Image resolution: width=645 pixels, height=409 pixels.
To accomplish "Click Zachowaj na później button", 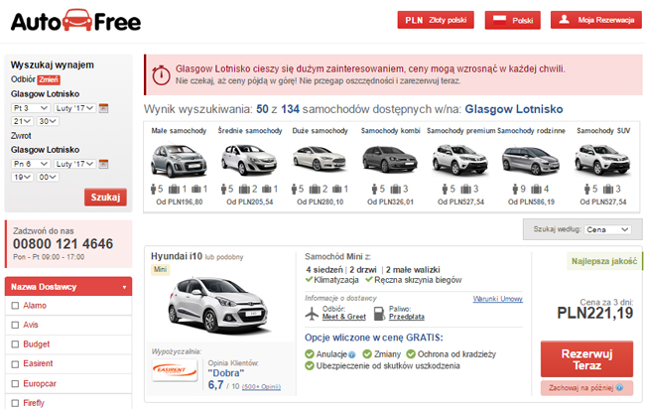I will coord(586,388).
